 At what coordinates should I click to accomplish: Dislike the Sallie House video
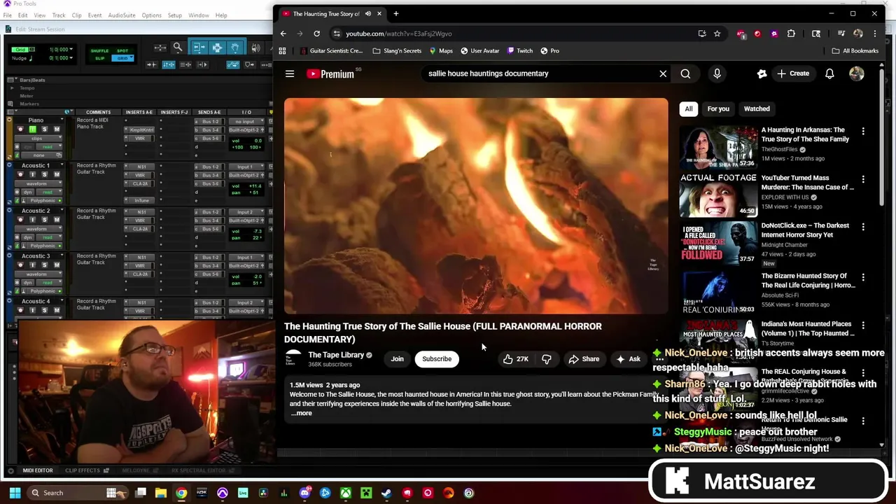(x=547, y=359)
